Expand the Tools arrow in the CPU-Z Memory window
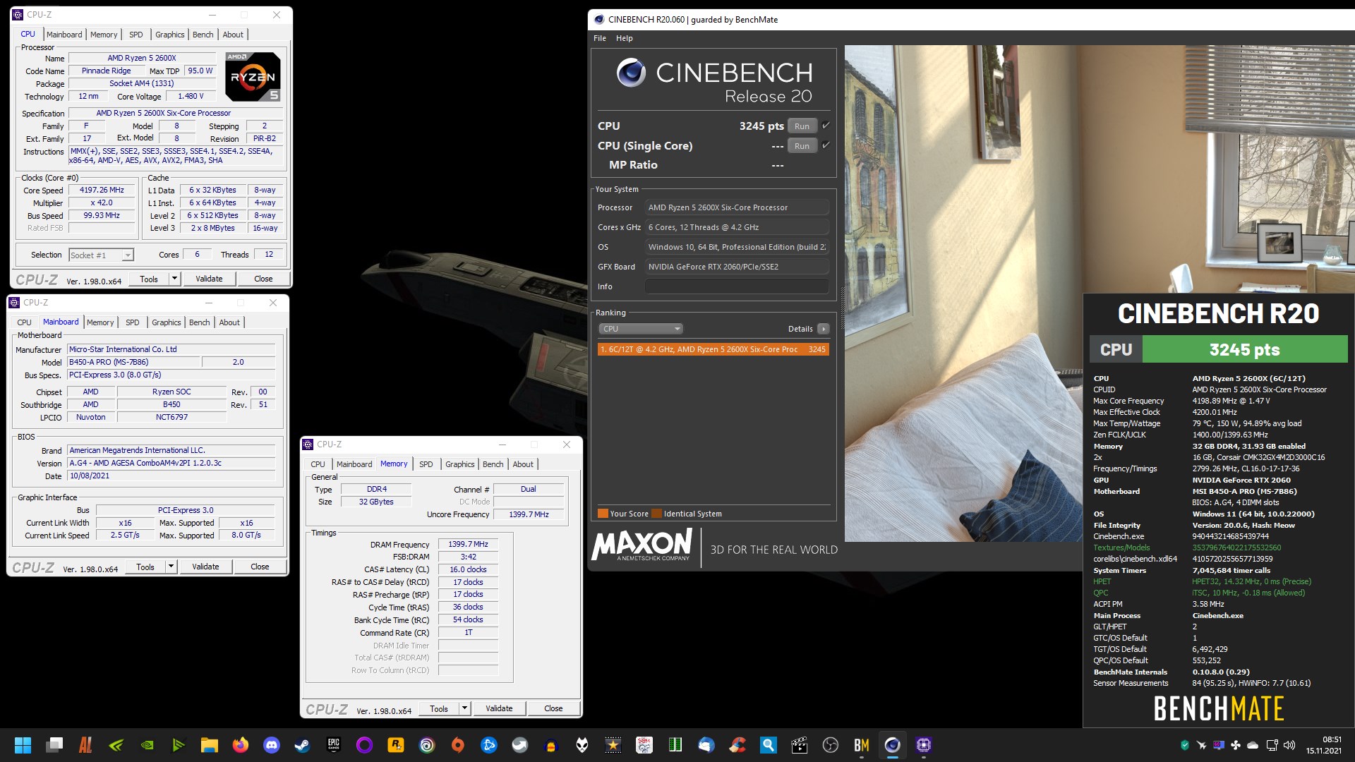The height and width of the screenshot is (762, 1355). coord(464,708)
